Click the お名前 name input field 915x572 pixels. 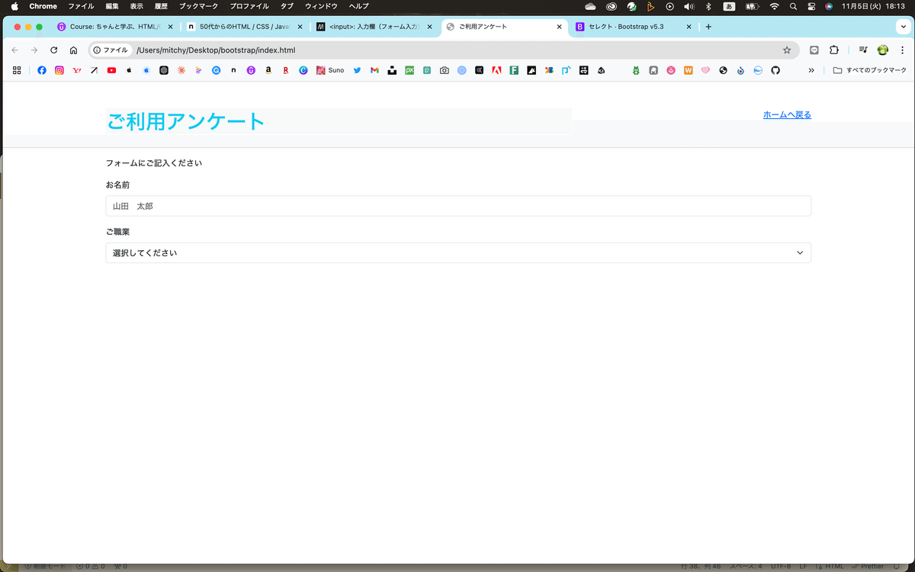(x=457, y=205)
